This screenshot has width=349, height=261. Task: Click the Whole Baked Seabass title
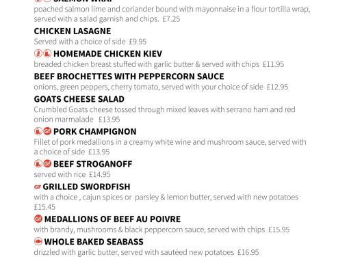(x=94, y=242)
